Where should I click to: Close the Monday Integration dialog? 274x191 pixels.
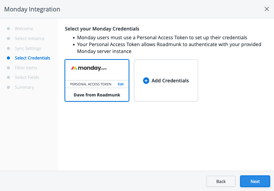pyautogui.click(x=267, y=9)
